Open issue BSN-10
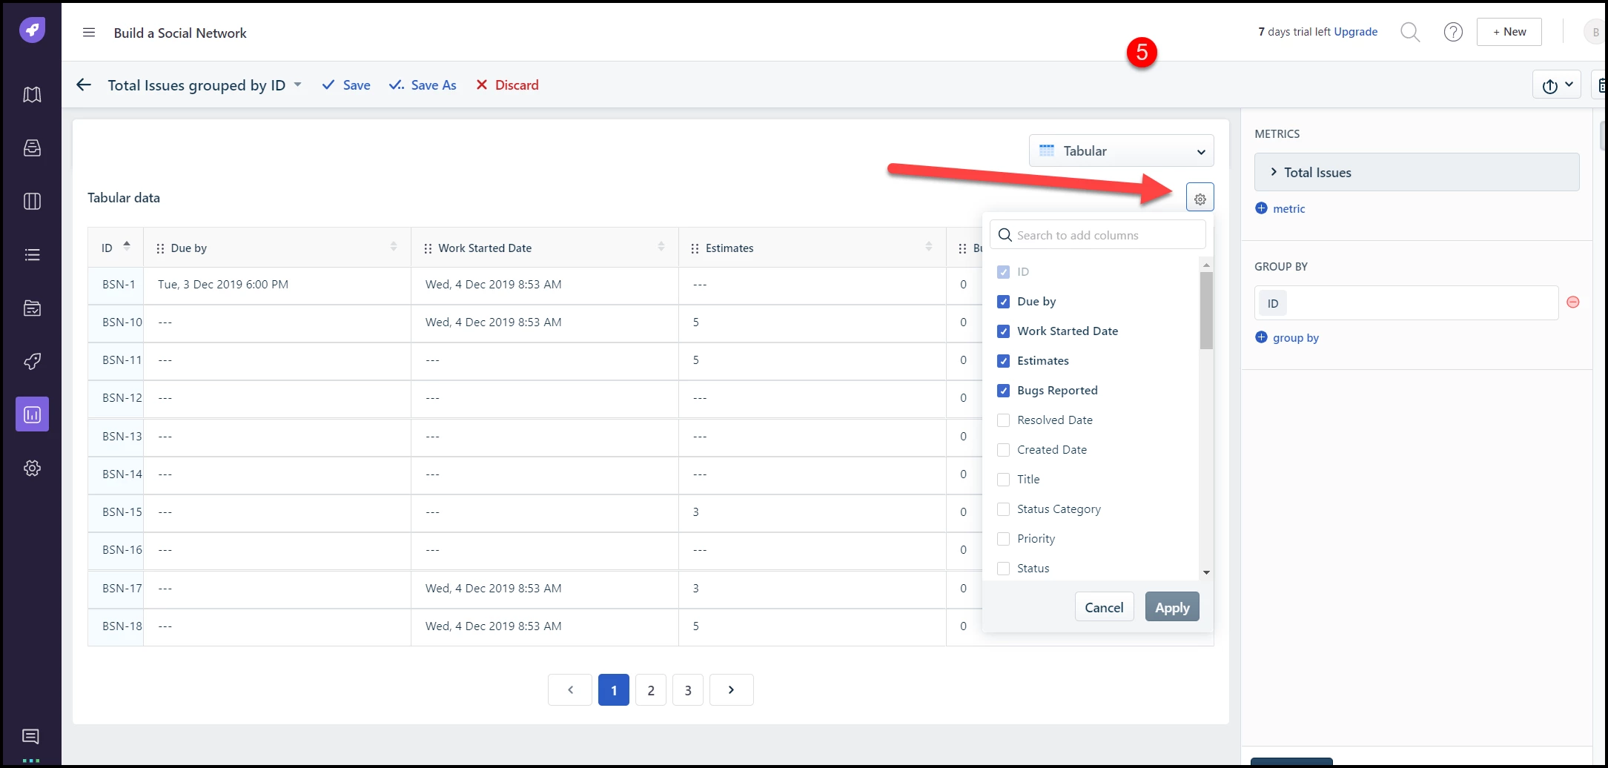The image size is (1608, 768). (122, 322)
